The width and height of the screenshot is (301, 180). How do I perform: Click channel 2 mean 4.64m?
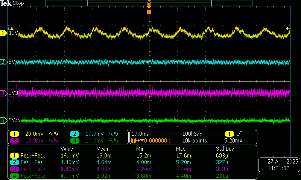tap(104, 162)
